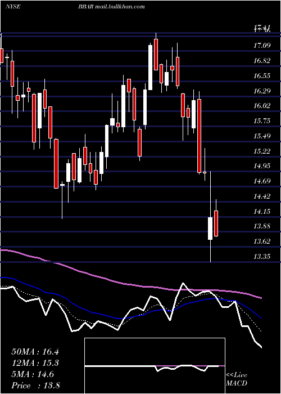Click the 13.35 price axis label

tap(262, 256)
